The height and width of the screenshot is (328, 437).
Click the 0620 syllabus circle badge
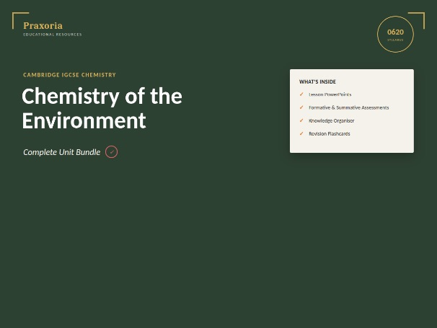pos(395,35)
